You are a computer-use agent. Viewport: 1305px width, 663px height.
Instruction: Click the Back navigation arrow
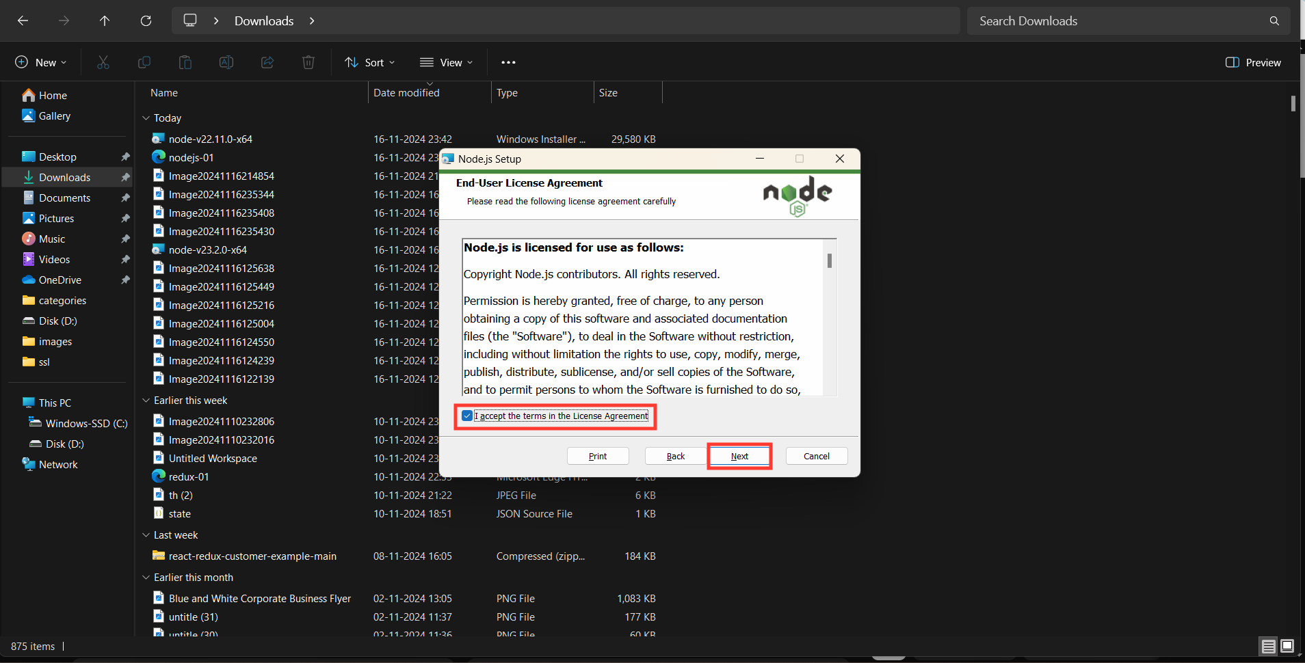(23, 21)
